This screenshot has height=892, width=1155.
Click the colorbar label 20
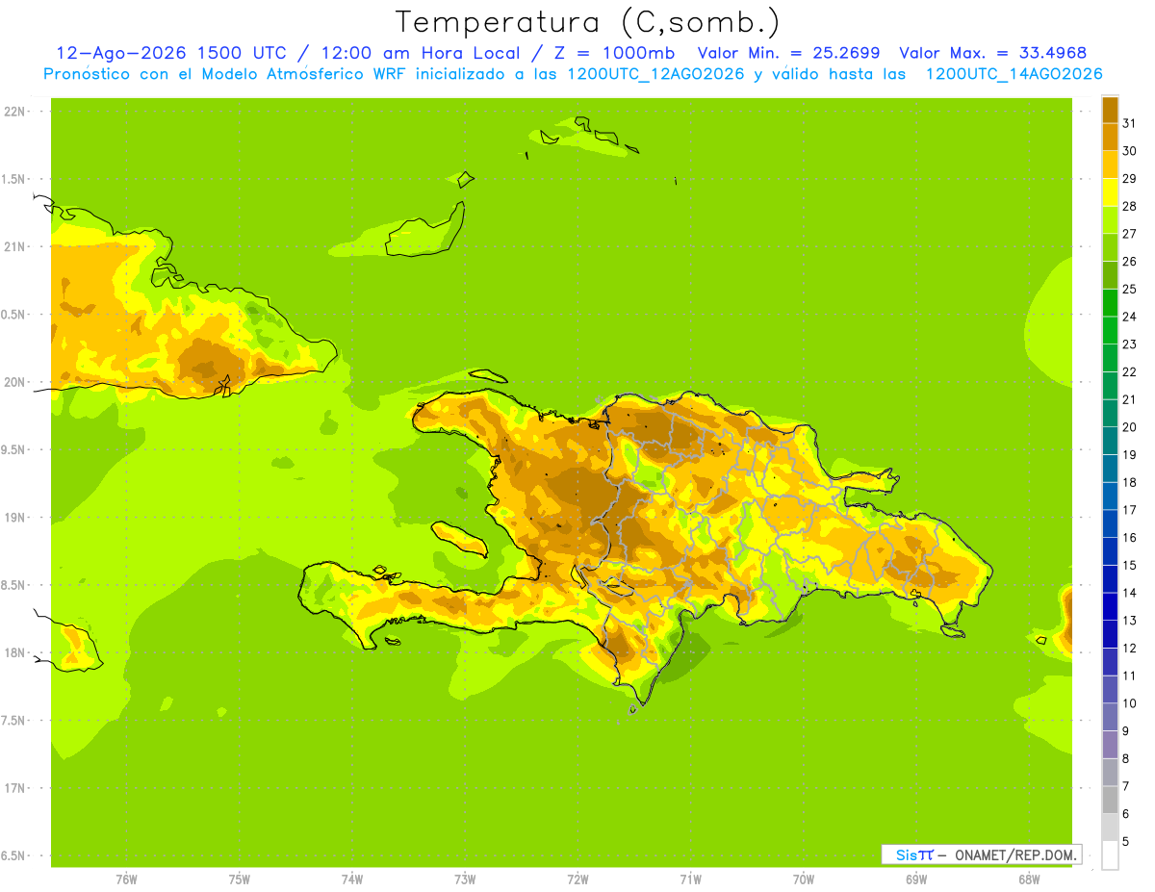(1129, 427)
